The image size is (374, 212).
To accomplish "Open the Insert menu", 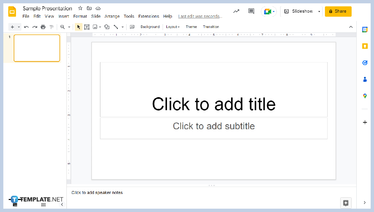I will coord(63,16).
